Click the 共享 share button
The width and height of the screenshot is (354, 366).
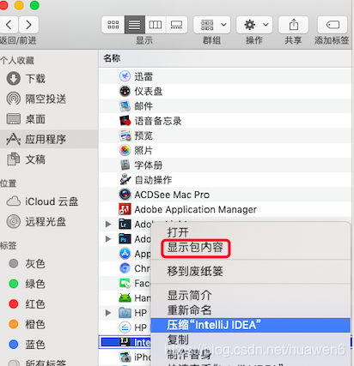click(x=294, y=25)
